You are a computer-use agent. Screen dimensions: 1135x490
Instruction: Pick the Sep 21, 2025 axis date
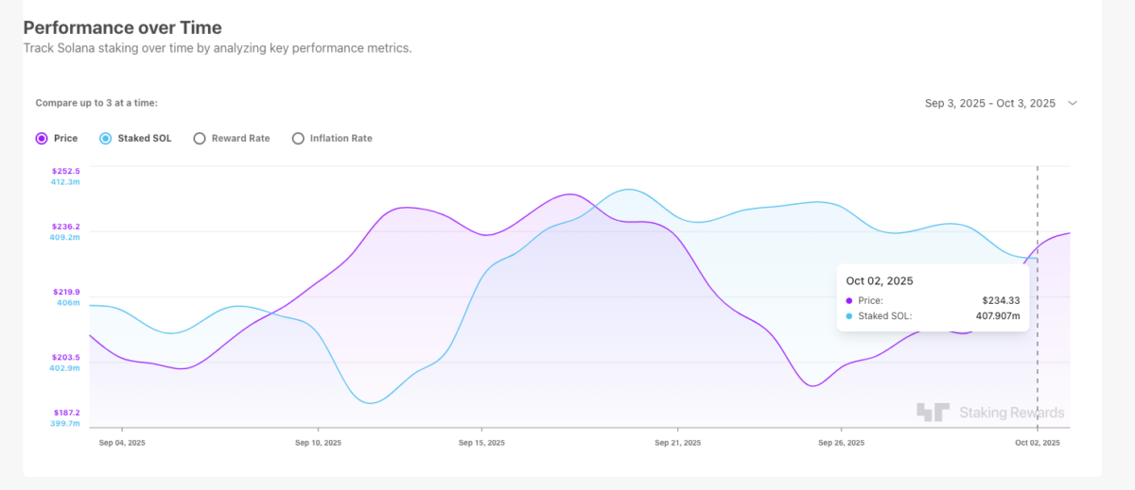click(678, 442)
